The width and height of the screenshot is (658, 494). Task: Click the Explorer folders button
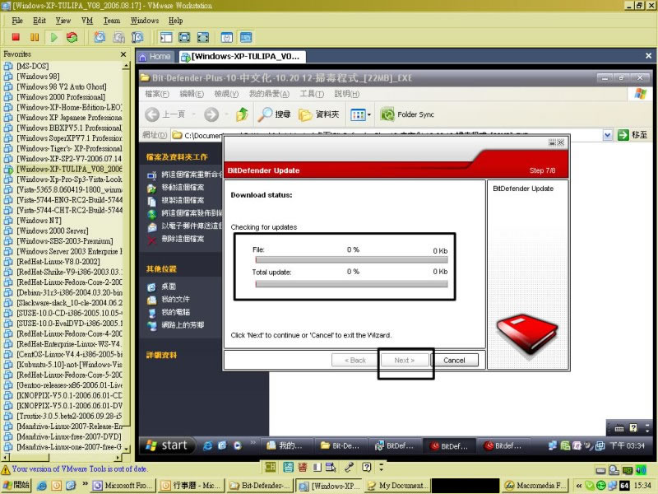click(318, 114)
